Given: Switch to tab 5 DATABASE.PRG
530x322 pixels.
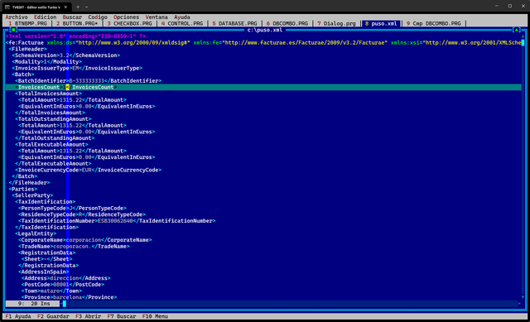Looking at the screenshot, I should (234, 23).
